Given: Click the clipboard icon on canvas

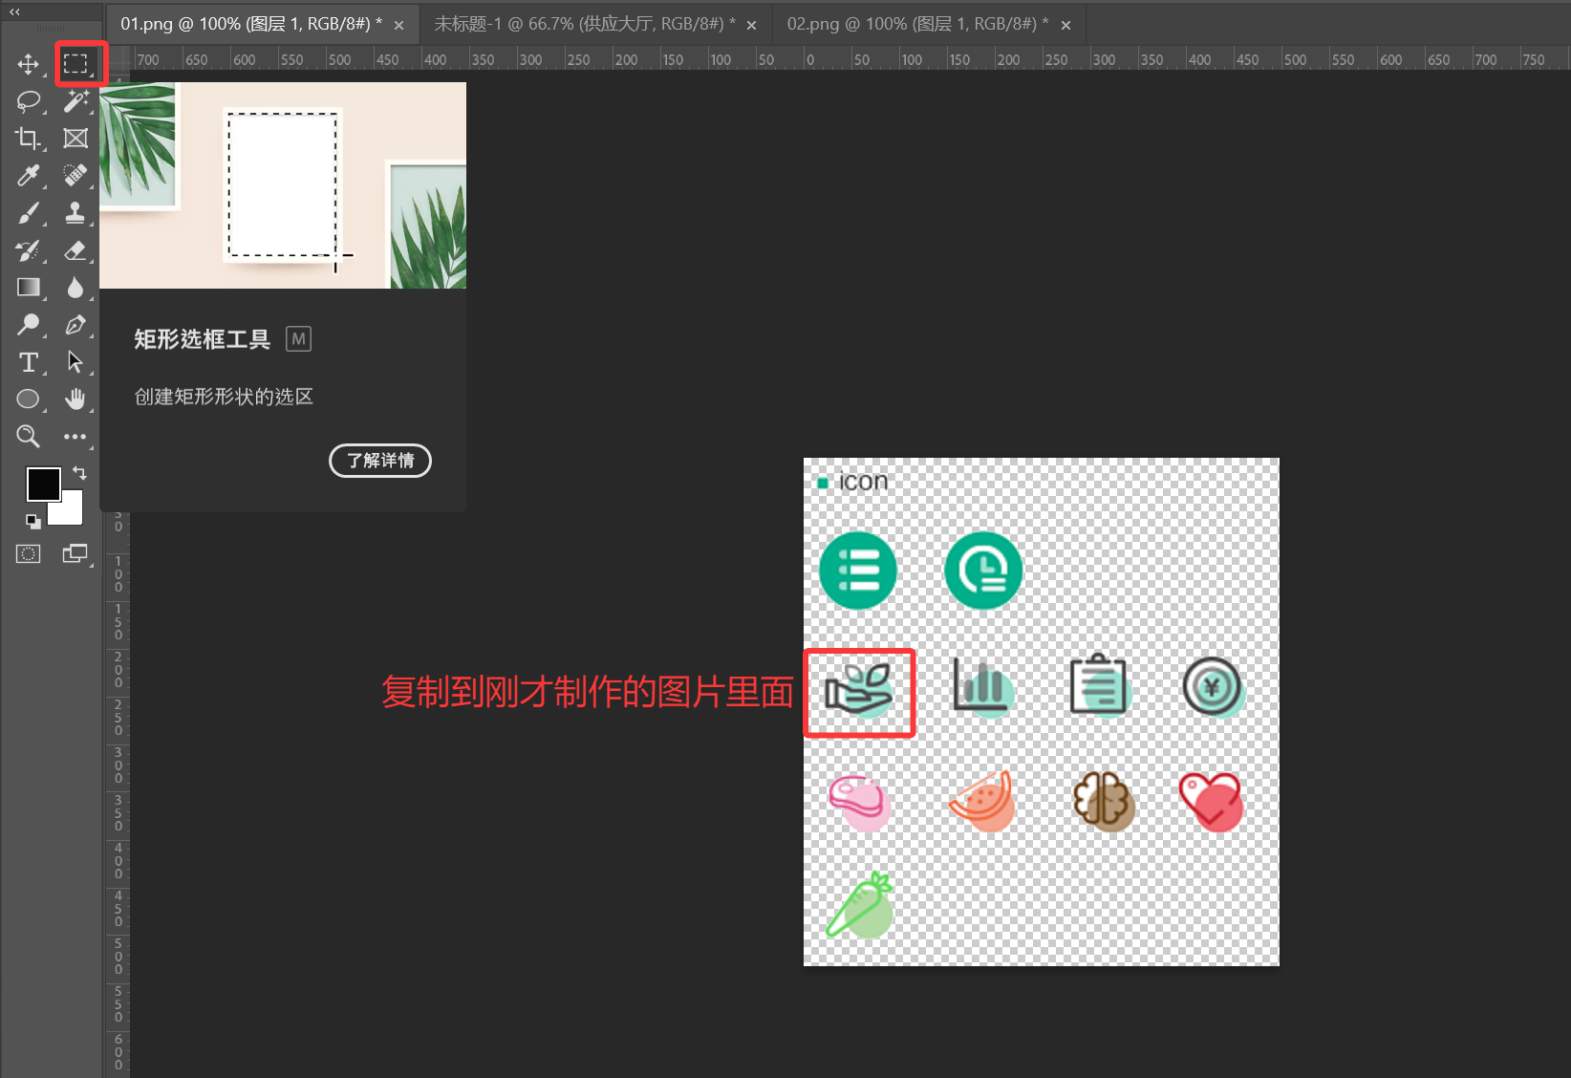Looking at the screenshot, I should point(1100,685).
